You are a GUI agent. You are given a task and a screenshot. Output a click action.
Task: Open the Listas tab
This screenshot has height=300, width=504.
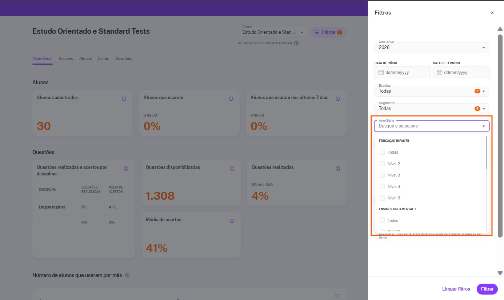103,58
